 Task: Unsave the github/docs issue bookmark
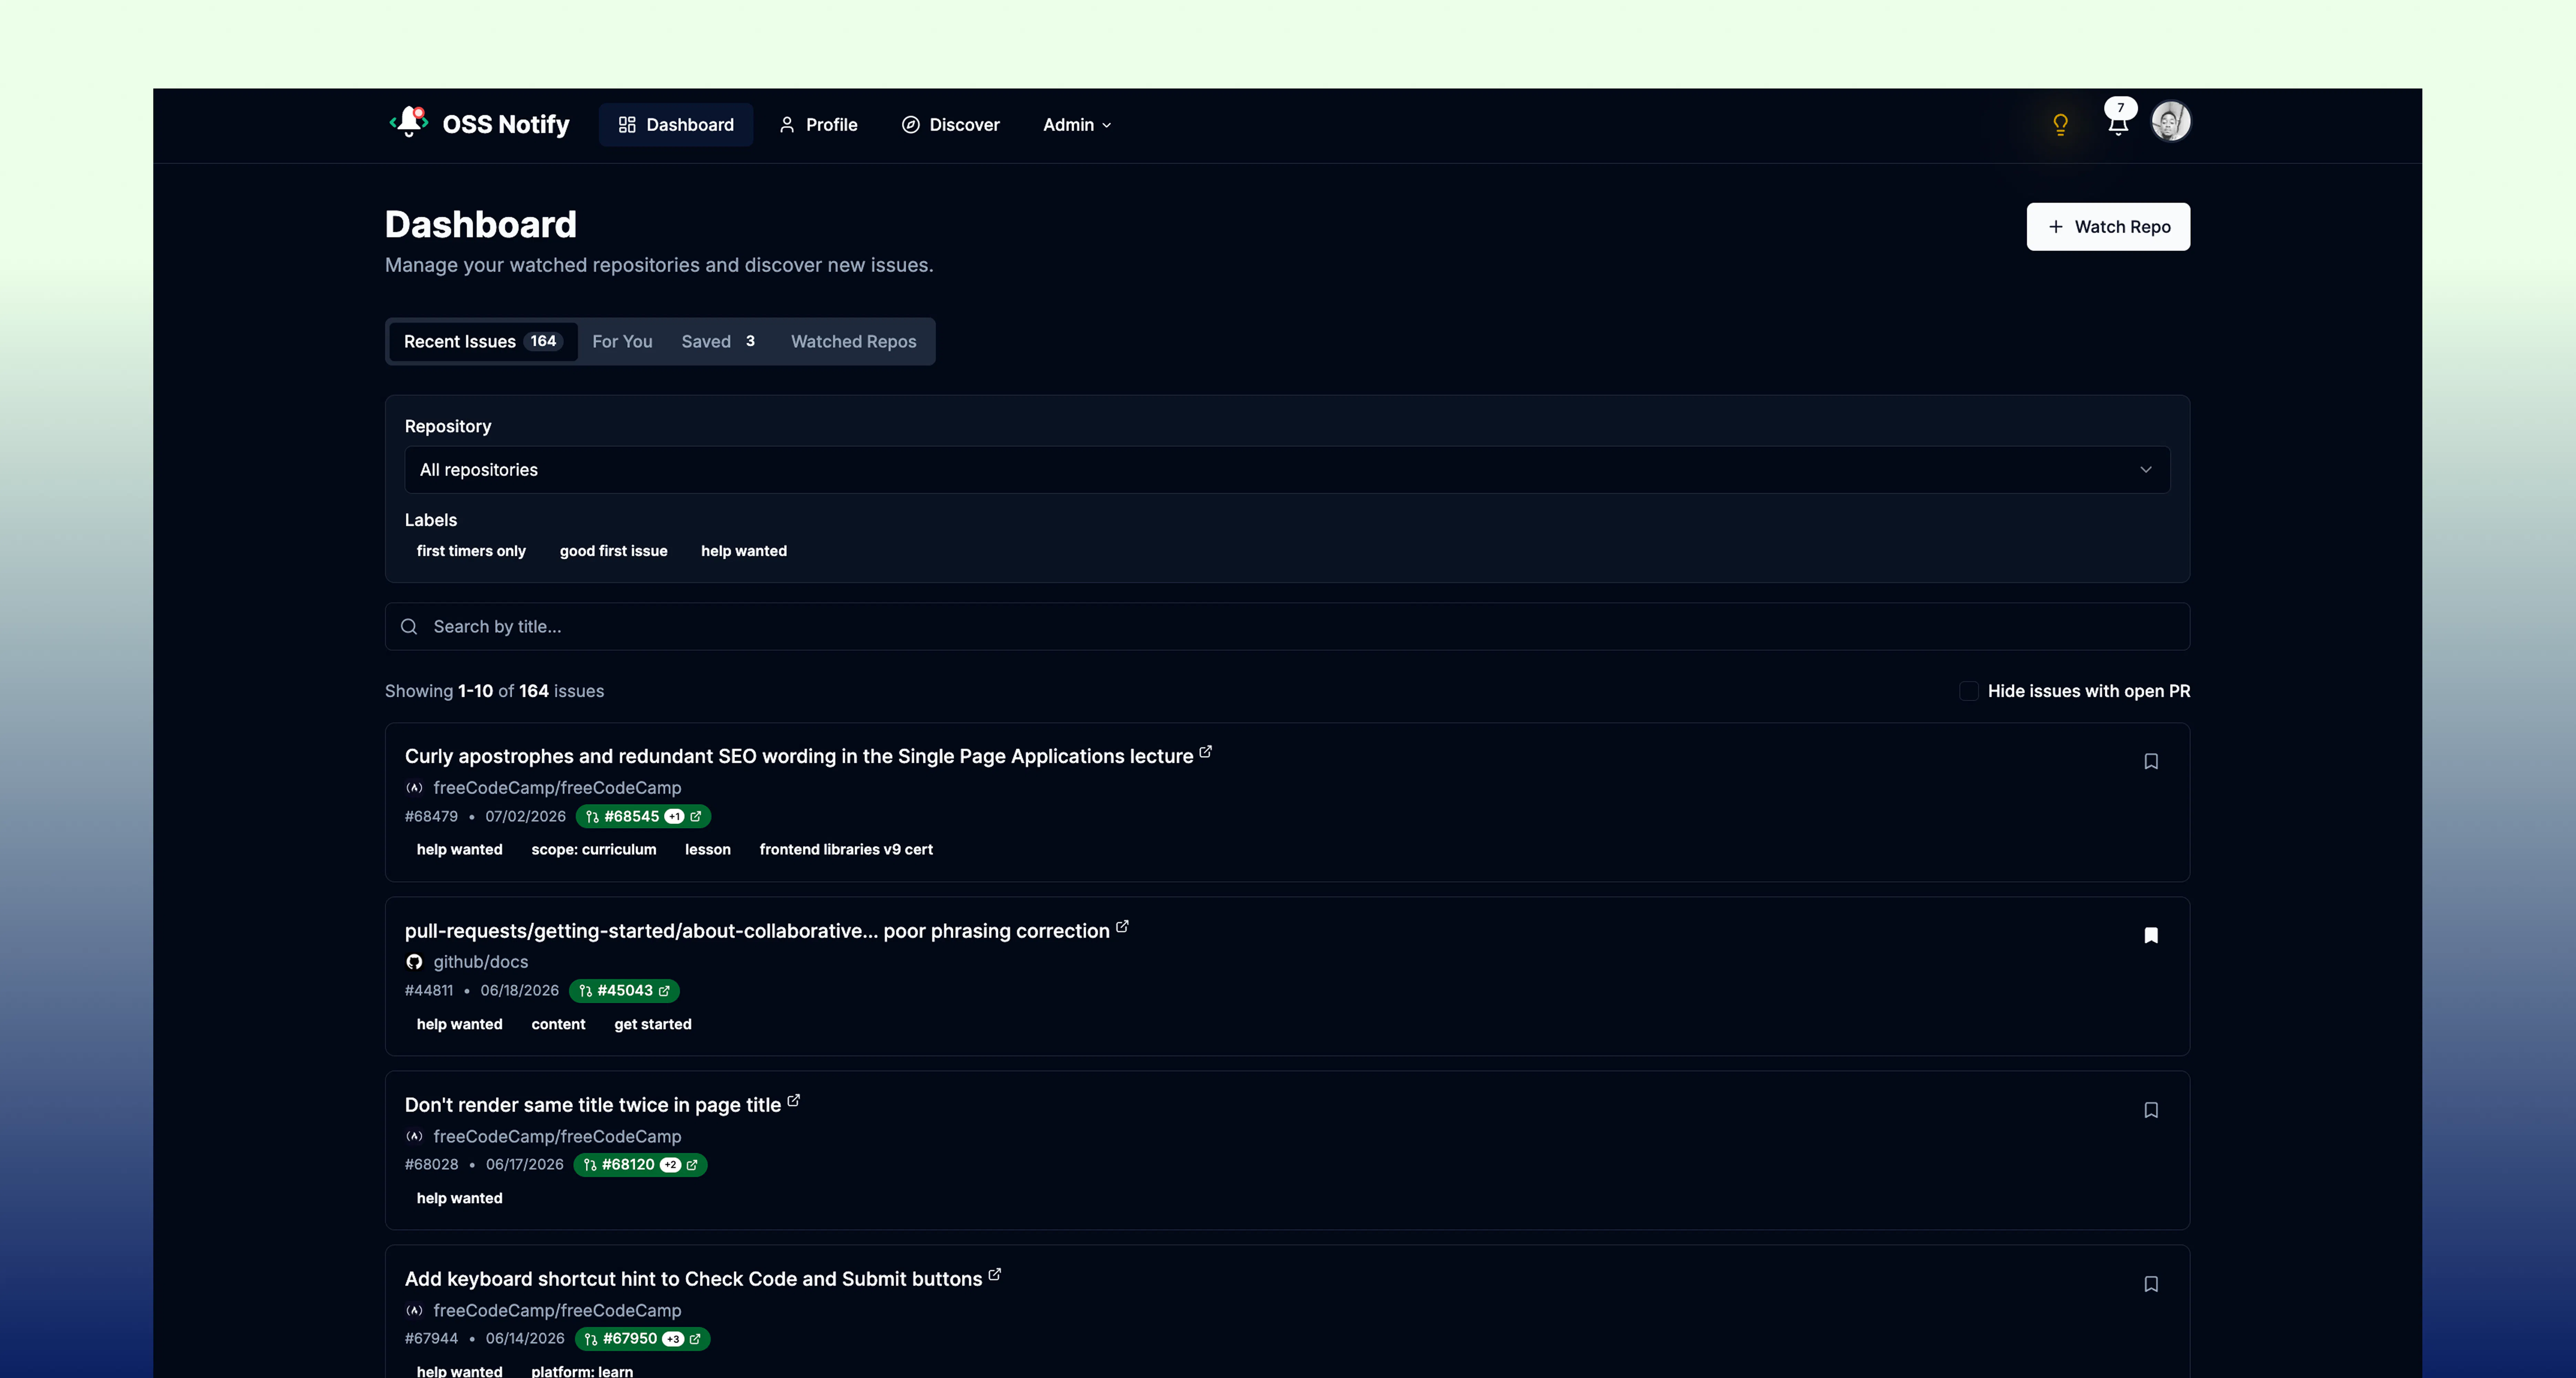pyautogui.click(x=2151, y=935)
